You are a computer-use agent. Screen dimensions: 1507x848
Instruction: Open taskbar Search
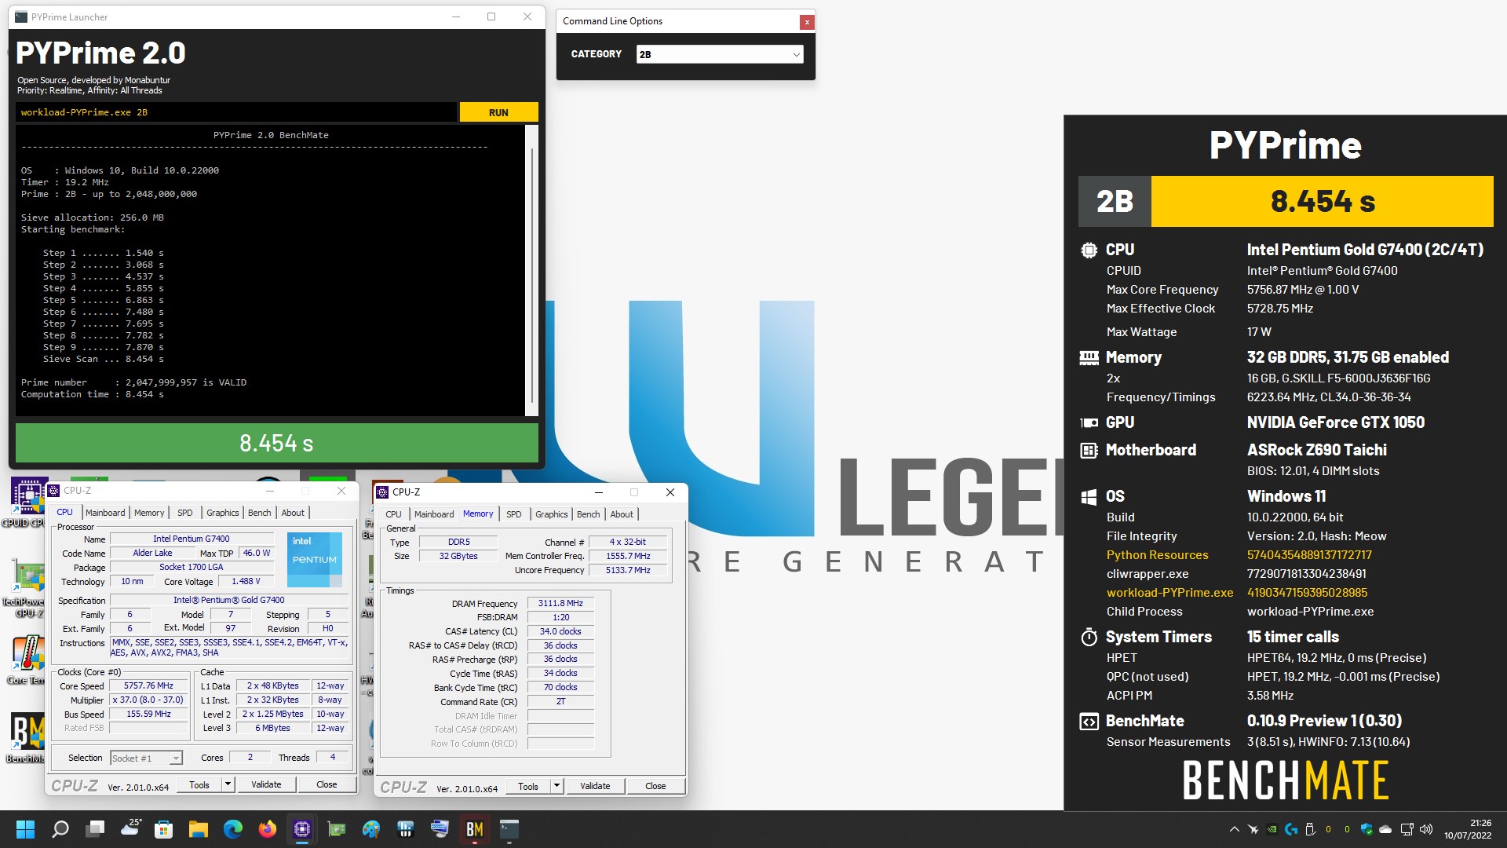pyautogui.click(x=60, y=829)
